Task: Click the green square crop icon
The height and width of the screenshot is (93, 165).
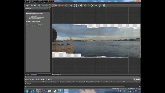Action: (x=56, y=6)
